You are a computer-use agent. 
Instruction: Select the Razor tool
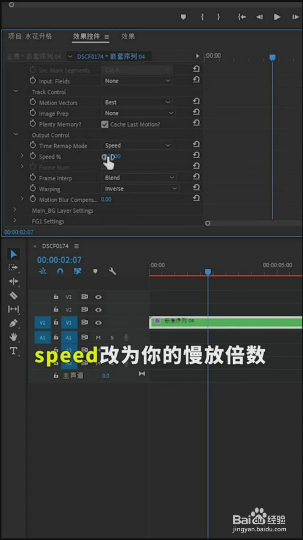pyautogui.click(x=13, y=295)
